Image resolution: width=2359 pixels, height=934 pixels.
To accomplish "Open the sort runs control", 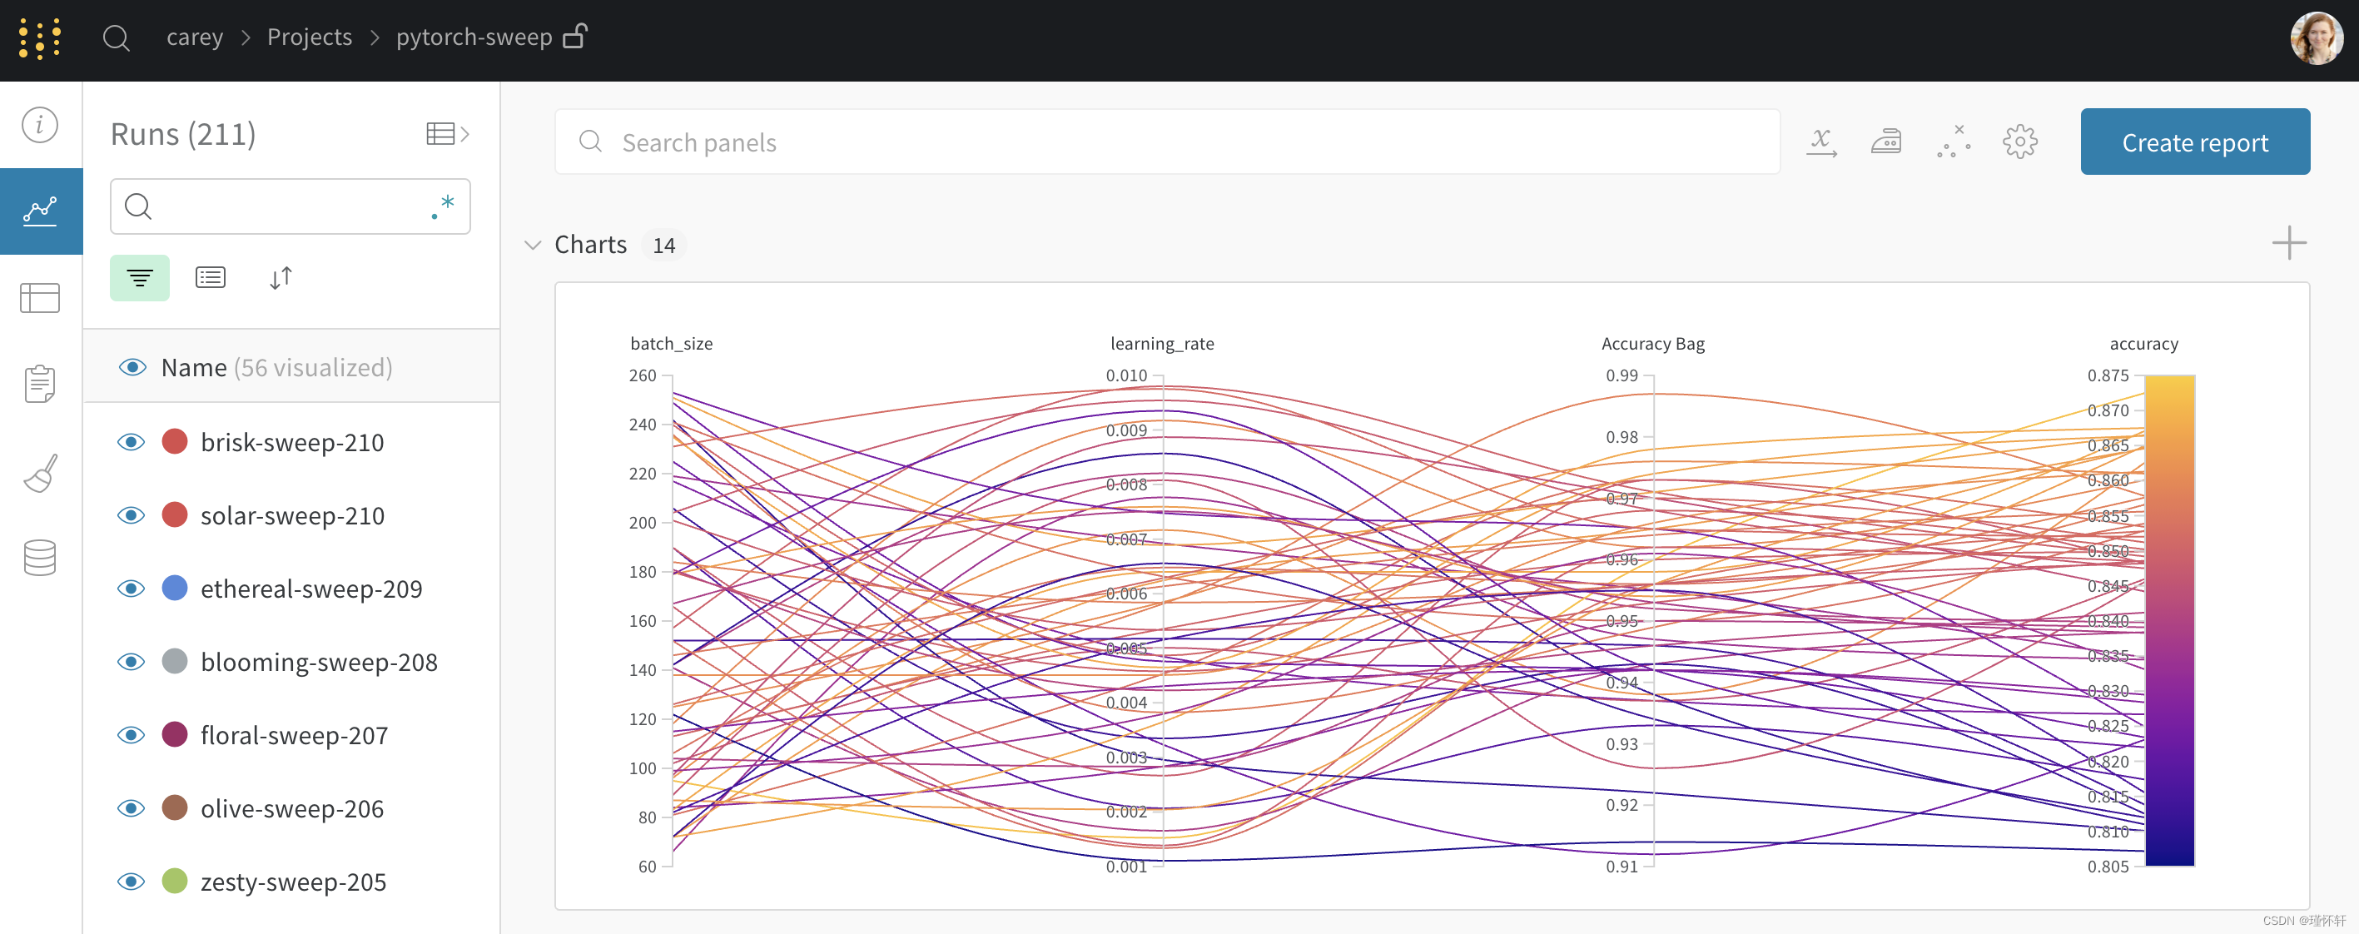I will pos(281,277).
